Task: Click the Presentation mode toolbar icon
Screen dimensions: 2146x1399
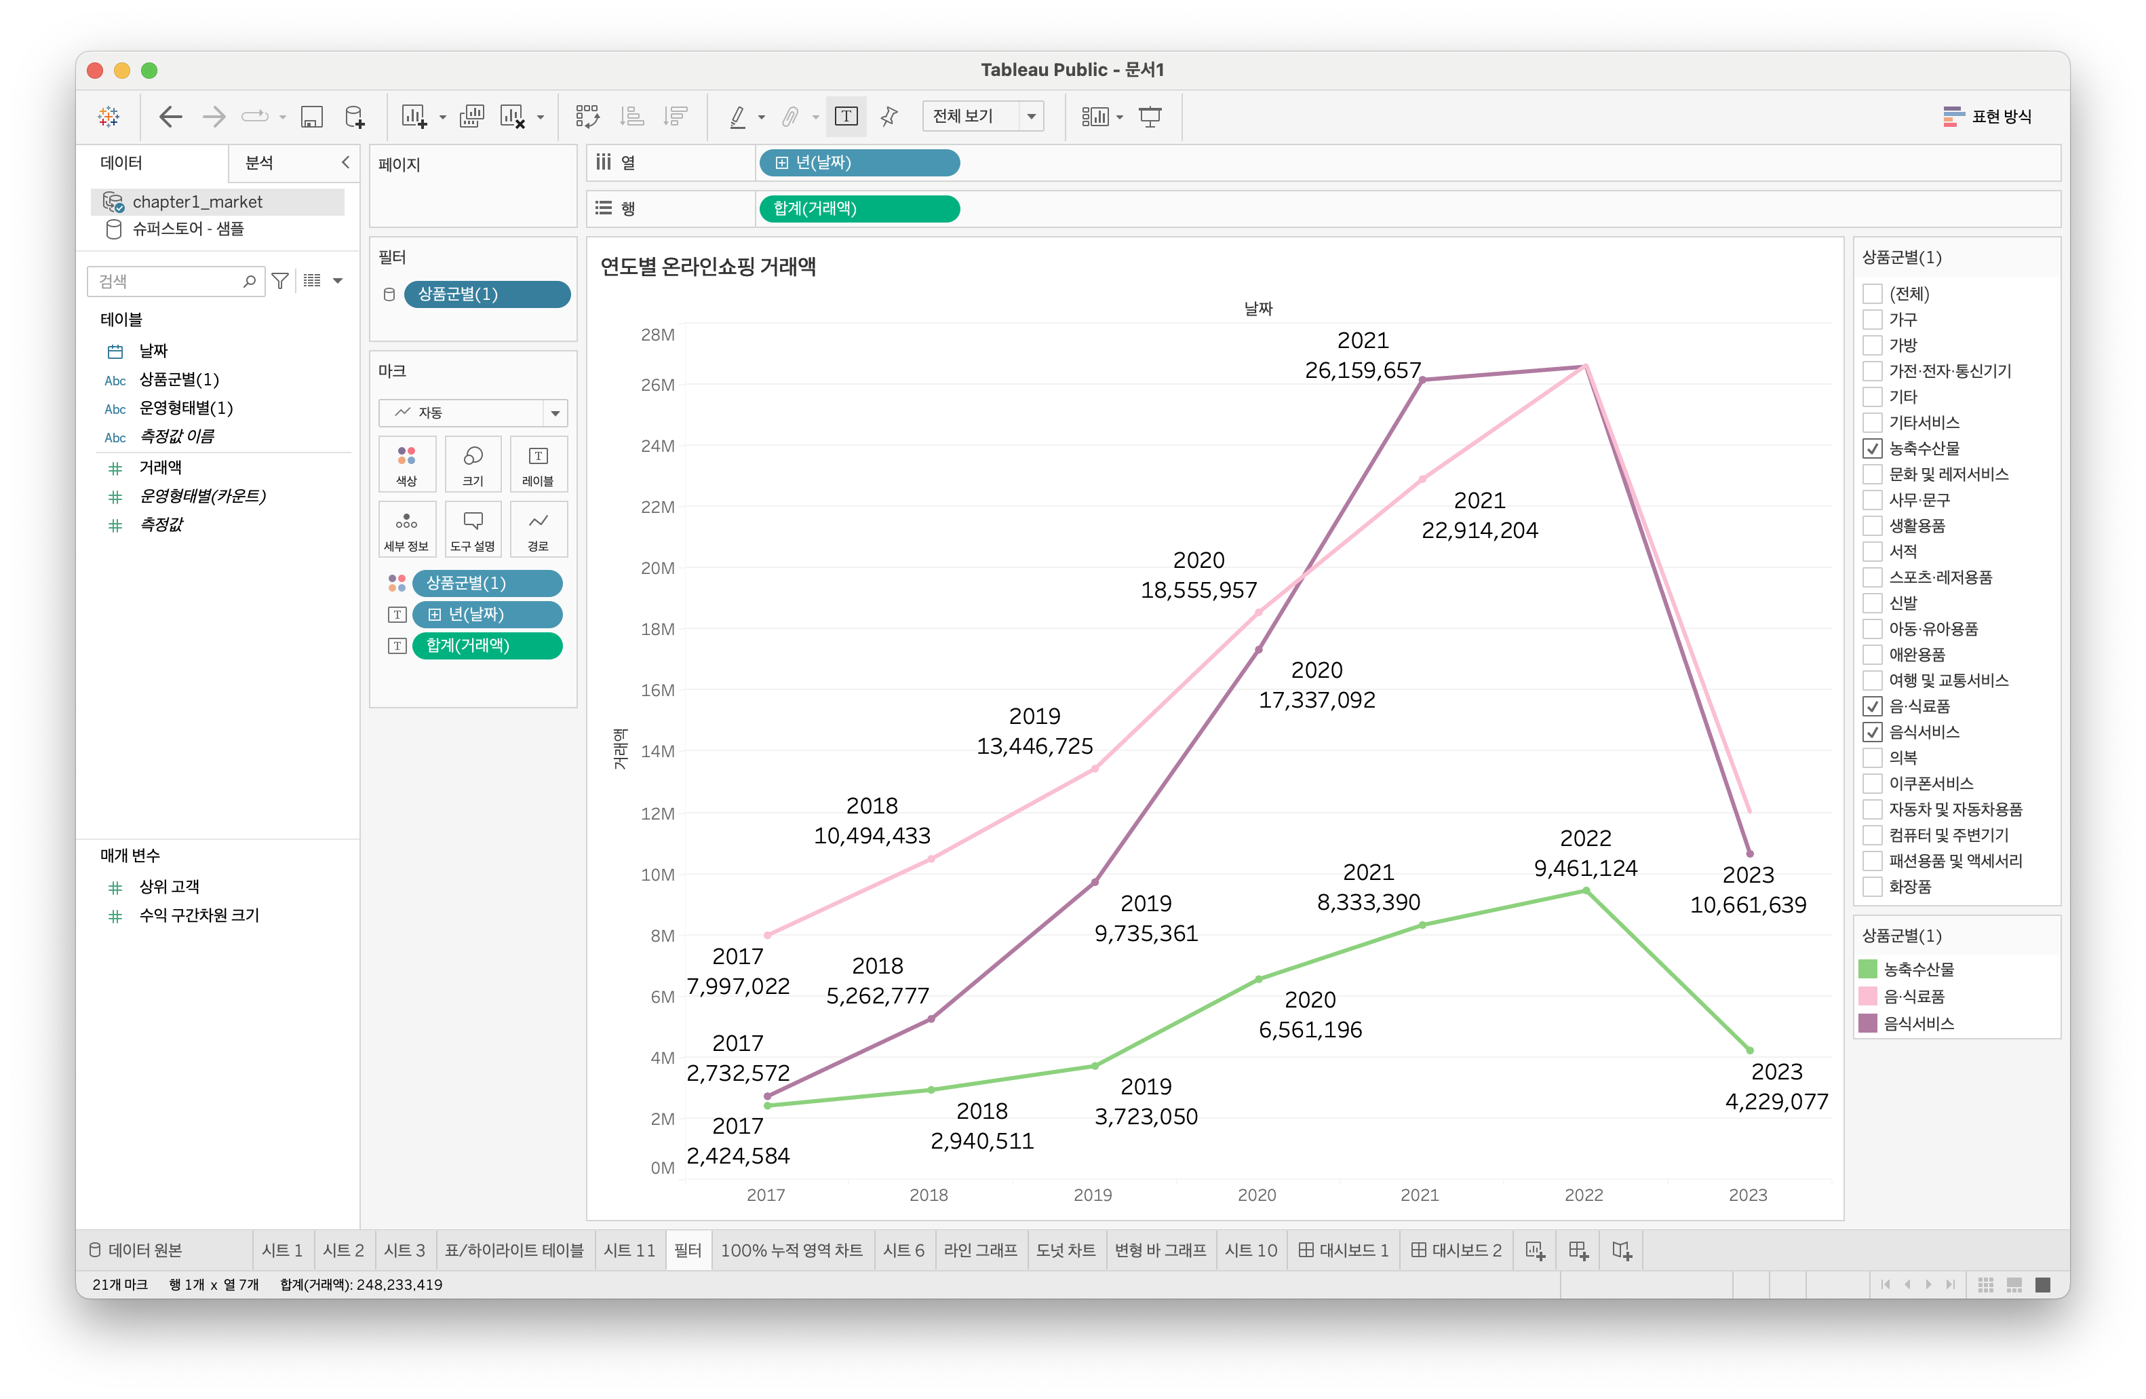Action: tap(1150, 117)
